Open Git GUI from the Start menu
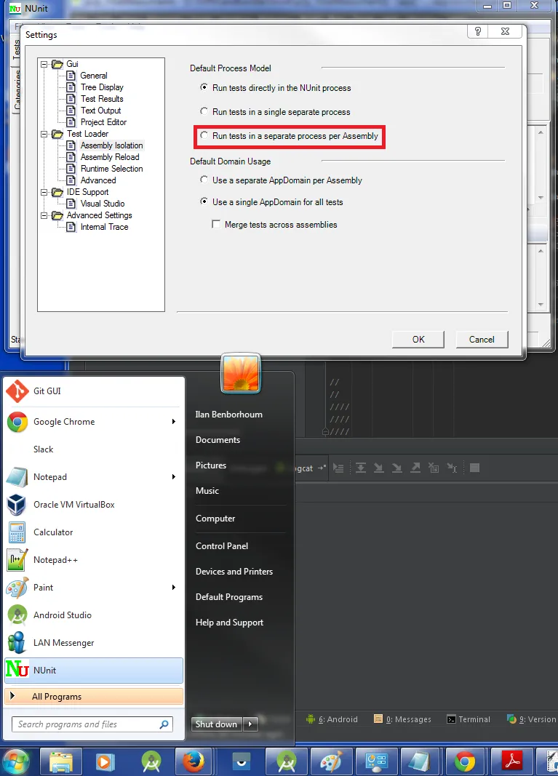The height and width of the screenshot is (776, 558). click(94, 391)
